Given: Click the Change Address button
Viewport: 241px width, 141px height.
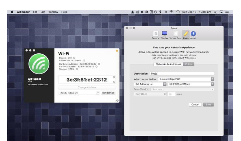Looking at the screenshot, I should coord(87,87).
